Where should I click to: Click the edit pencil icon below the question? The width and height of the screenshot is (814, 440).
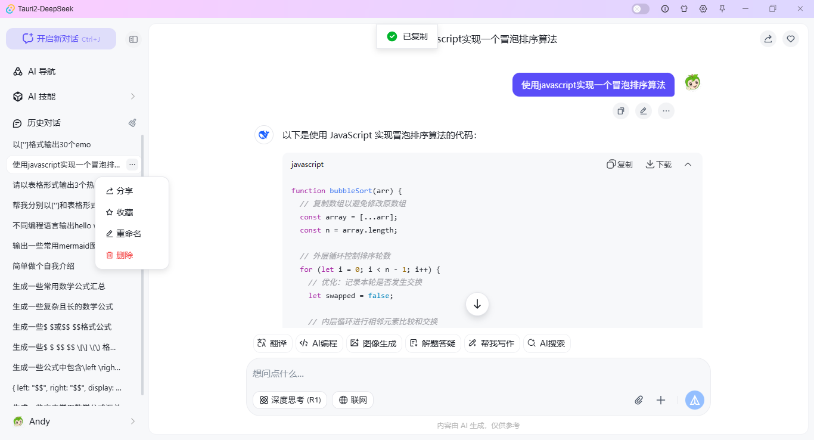[643, 110]
